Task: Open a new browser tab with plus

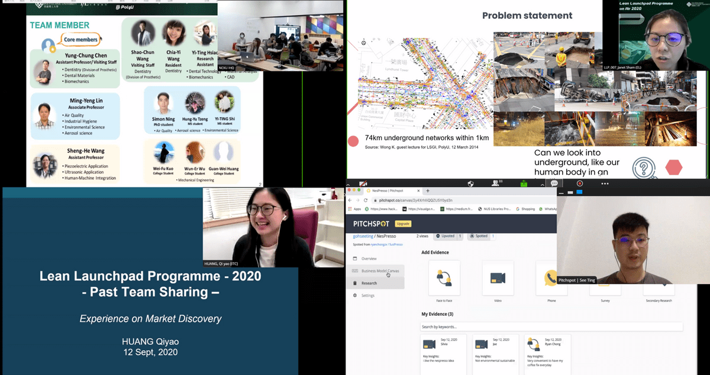Action: (x=428, y=191)
